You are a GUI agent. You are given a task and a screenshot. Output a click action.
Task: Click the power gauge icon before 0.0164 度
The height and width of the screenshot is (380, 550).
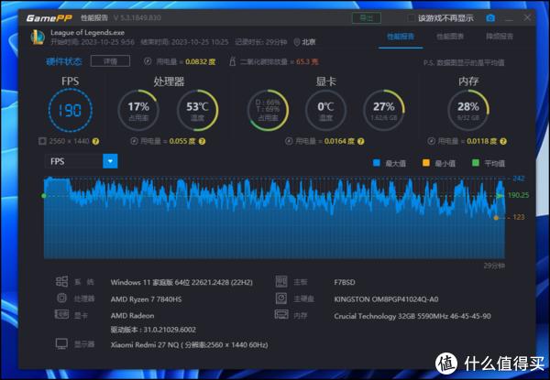pos(289,141)
